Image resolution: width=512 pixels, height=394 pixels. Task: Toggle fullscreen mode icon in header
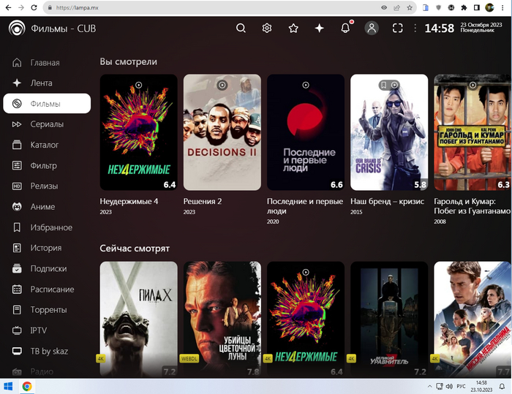click(397, 29)
